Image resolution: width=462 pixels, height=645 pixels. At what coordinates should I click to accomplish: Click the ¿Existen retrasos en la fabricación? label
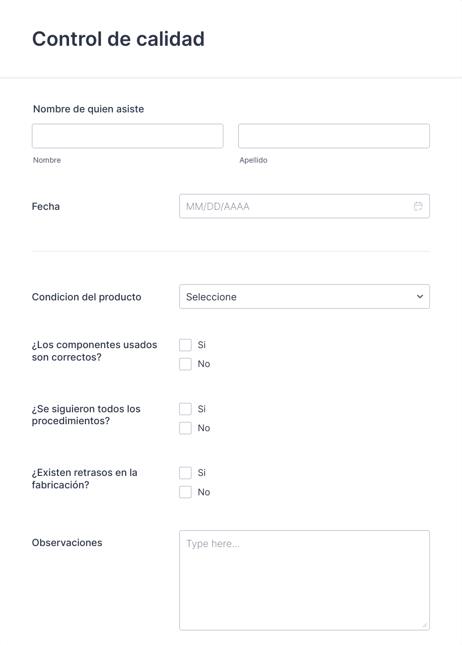[84, 478]
